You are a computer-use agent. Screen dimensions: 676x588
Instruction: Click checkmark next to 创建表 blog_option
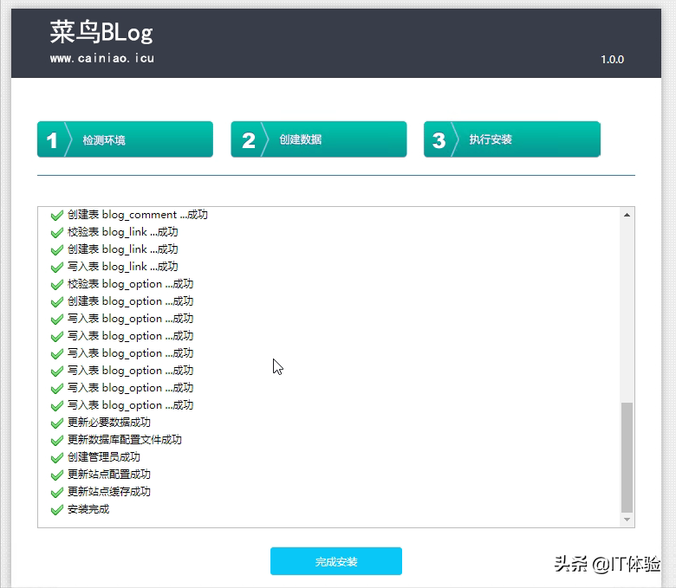pos(57,301)
